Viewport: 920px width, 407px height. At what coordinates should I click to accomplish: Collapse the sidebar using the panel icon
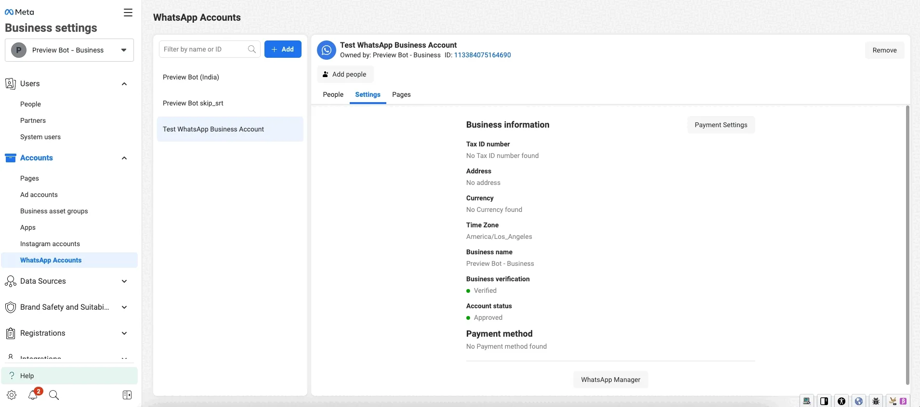pyautogui.click(x=127, y=395)
